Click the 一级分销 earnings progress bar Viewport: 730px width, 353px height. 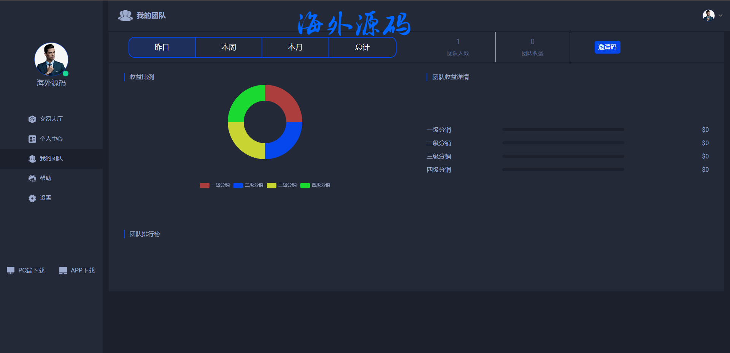click(x=563, y=130)
